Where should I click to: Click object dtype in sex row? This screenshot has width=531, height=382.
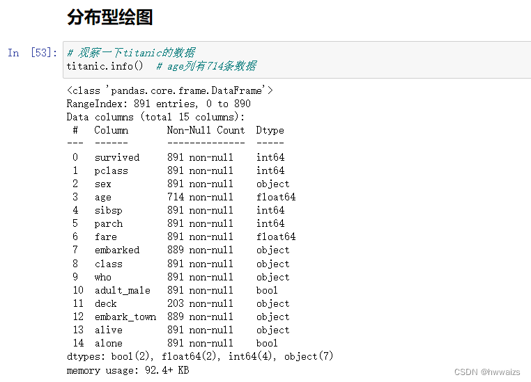coord(273,184)
